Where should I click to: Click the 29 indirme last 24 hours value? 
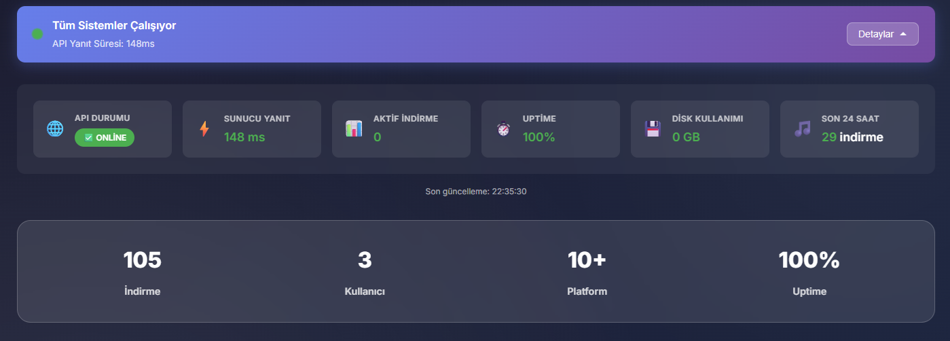(852, 137)
